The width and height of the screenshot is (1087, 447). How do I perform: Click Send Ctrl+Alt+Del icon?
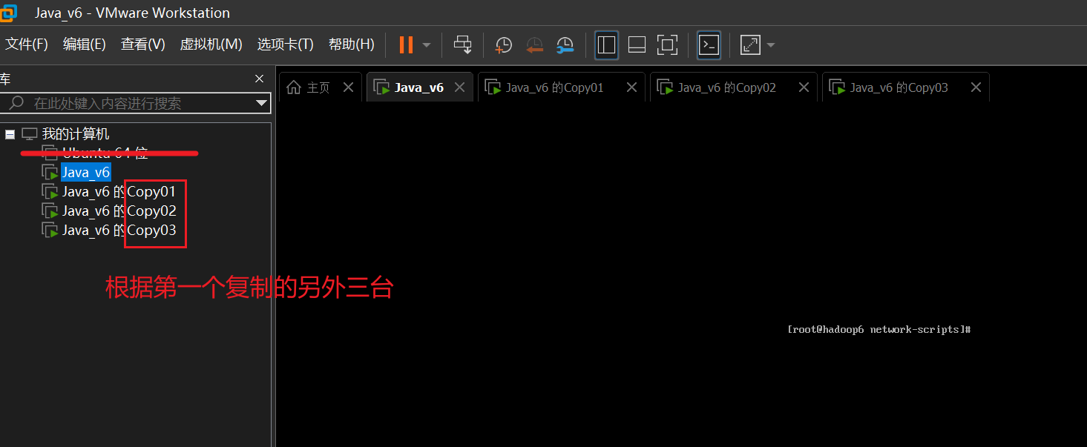(x=463, y=44)
